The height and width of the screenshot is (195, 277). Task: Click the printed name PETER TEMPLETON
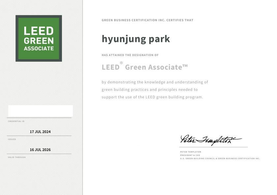coord(190,152)
